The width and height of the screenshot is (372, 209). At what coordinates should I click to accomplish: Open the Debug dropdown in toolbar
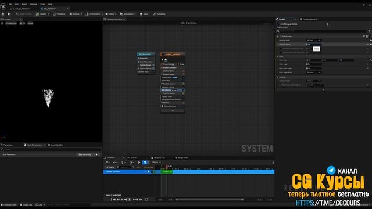point(110,14)
